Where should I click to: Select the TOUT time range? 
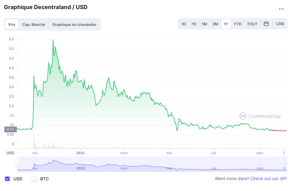(x=252, y=24)
